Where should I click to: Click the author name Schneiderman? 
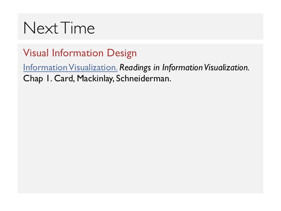coord(143,79)
